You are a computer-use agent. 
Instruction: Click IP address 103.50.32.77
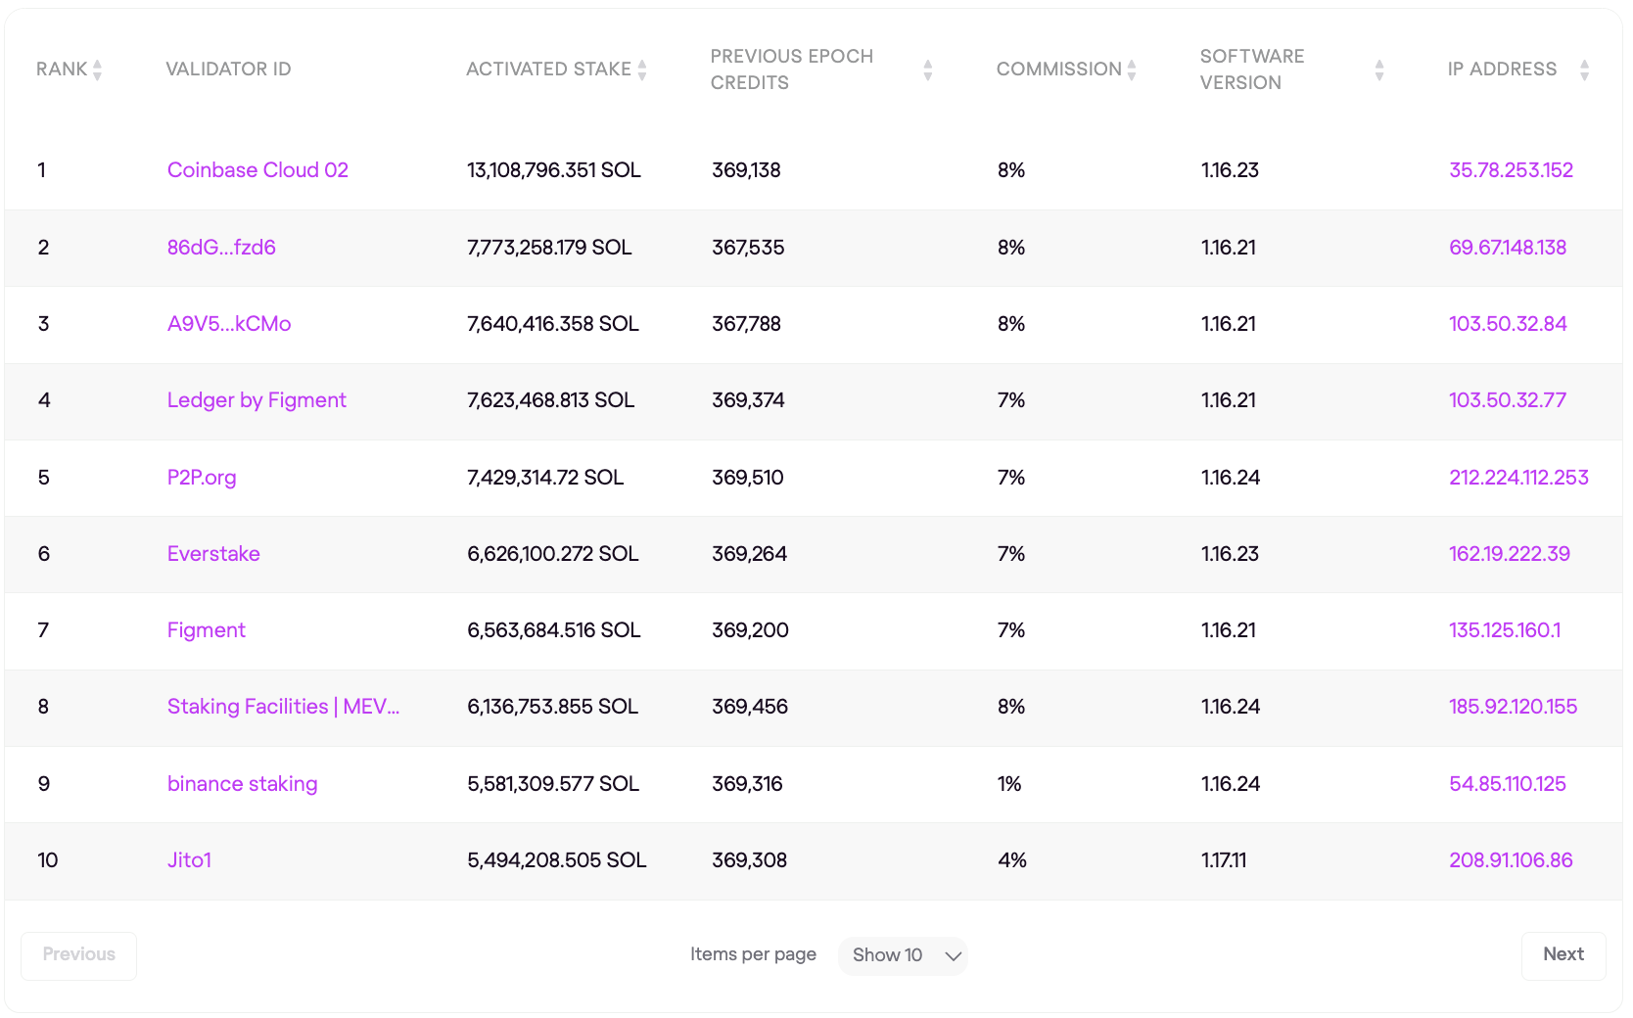(1508, 400)
